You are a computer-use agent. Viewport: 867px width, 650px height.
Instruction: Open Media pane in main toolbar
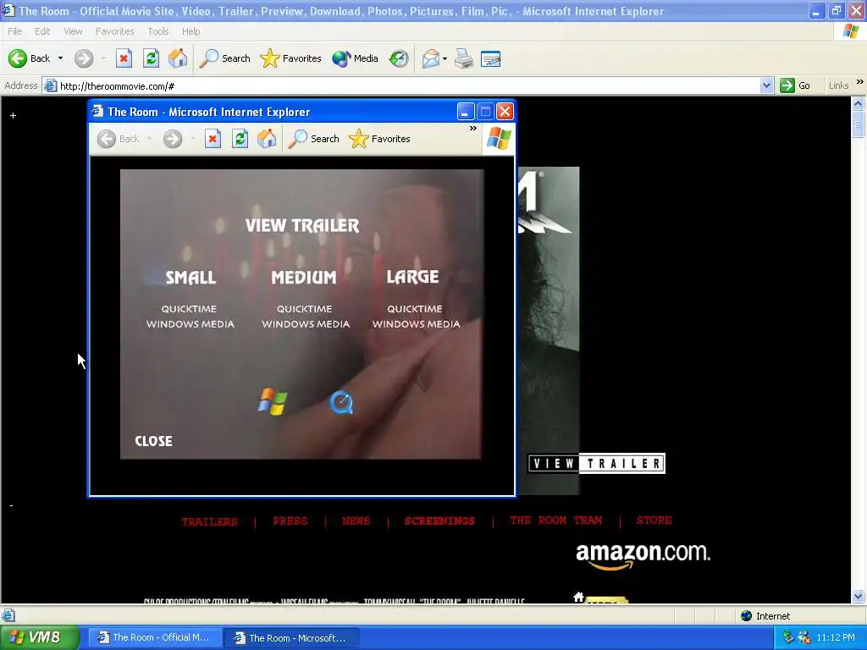pyautogui.click(x=355, y=58)
